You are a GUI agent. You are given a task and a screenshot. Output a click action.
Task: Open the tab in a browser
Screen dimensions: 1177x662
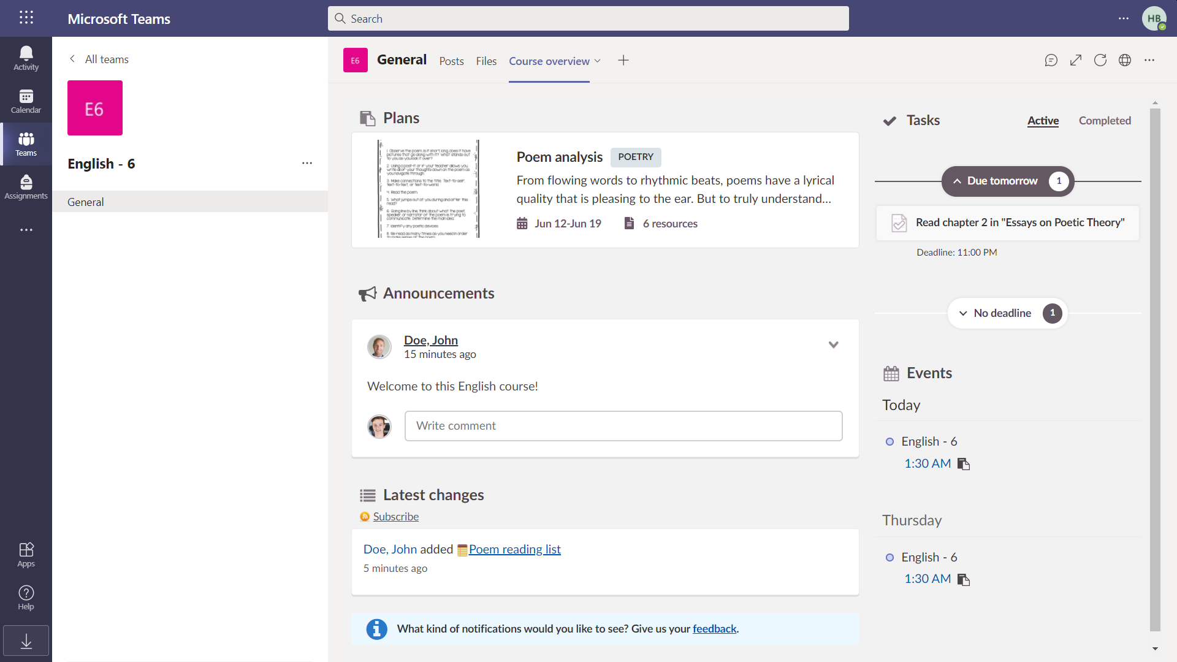[1126, 60]
